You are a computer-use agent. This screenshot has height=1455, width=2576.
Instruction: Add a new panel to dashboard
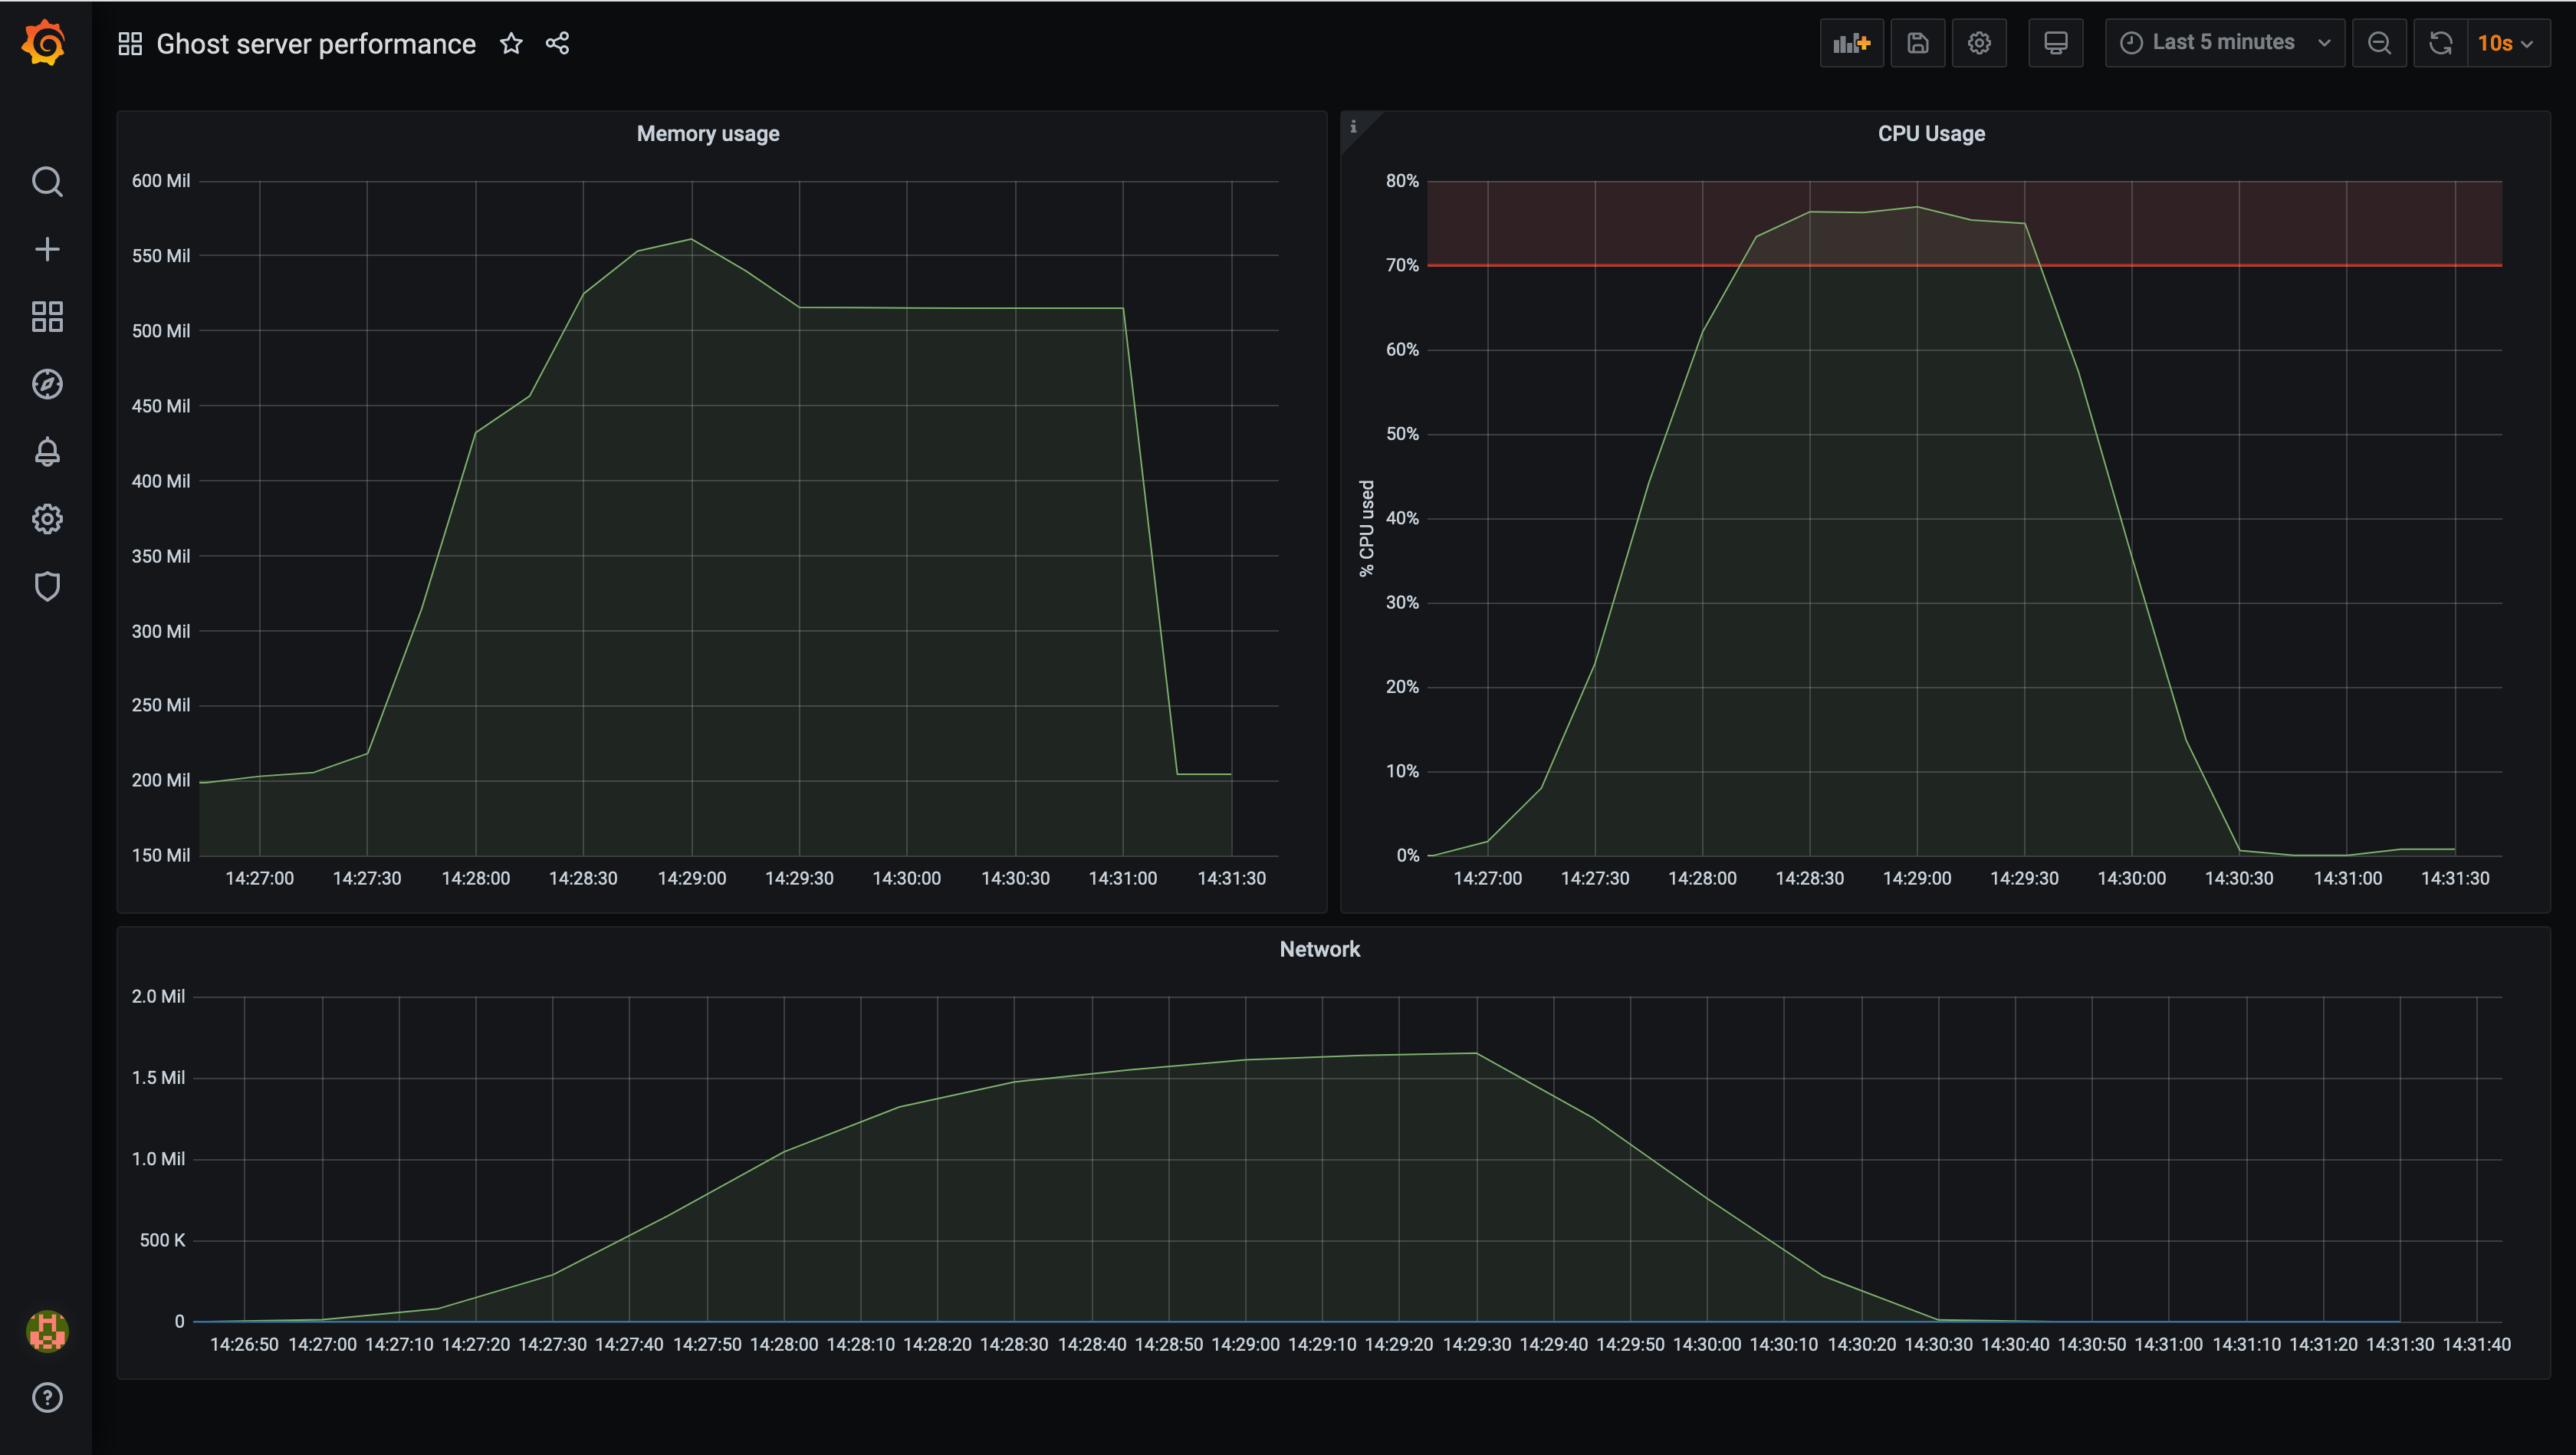click(1852, 43)
